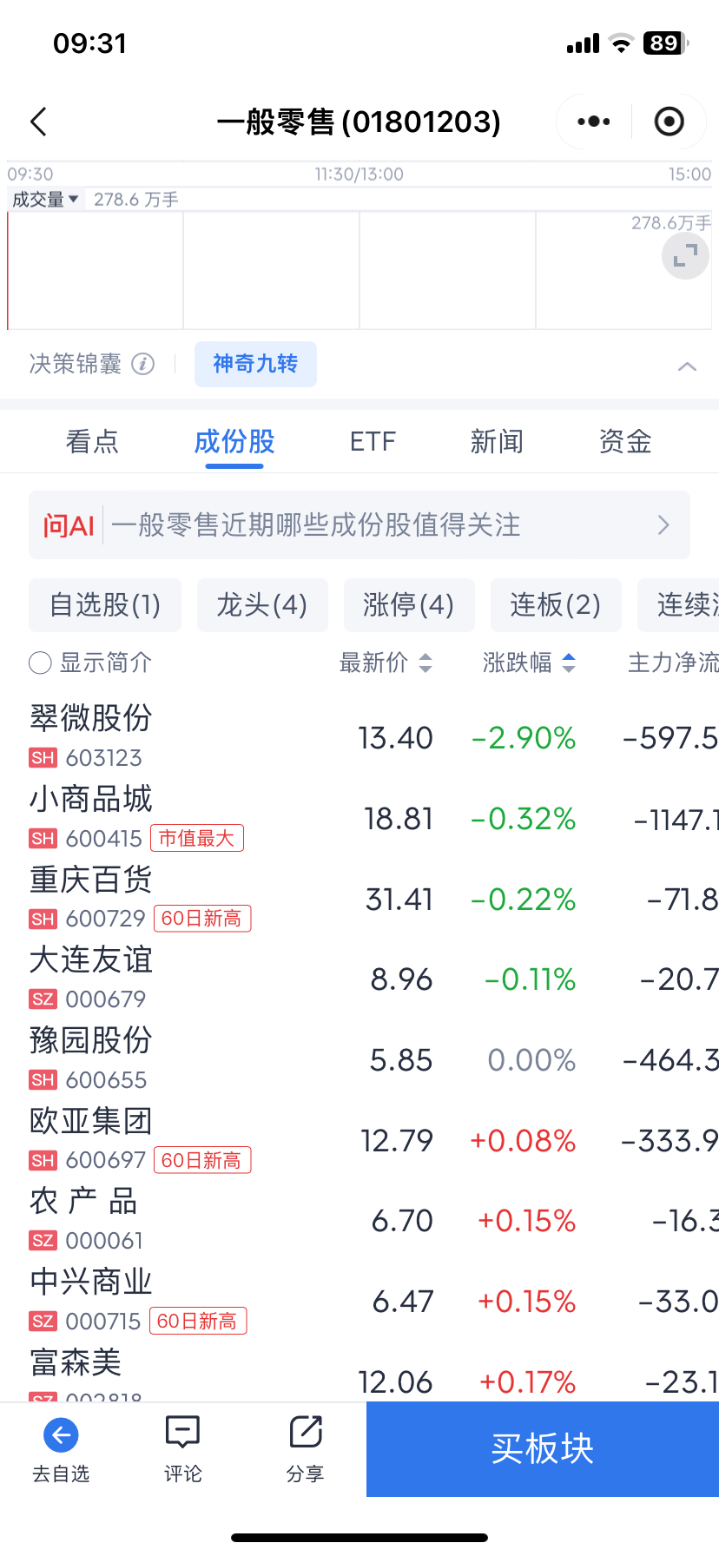This screenshot has width=719, height=1556.
Task: Open the 评论 comment icon
Action: tap(182, 1433)
